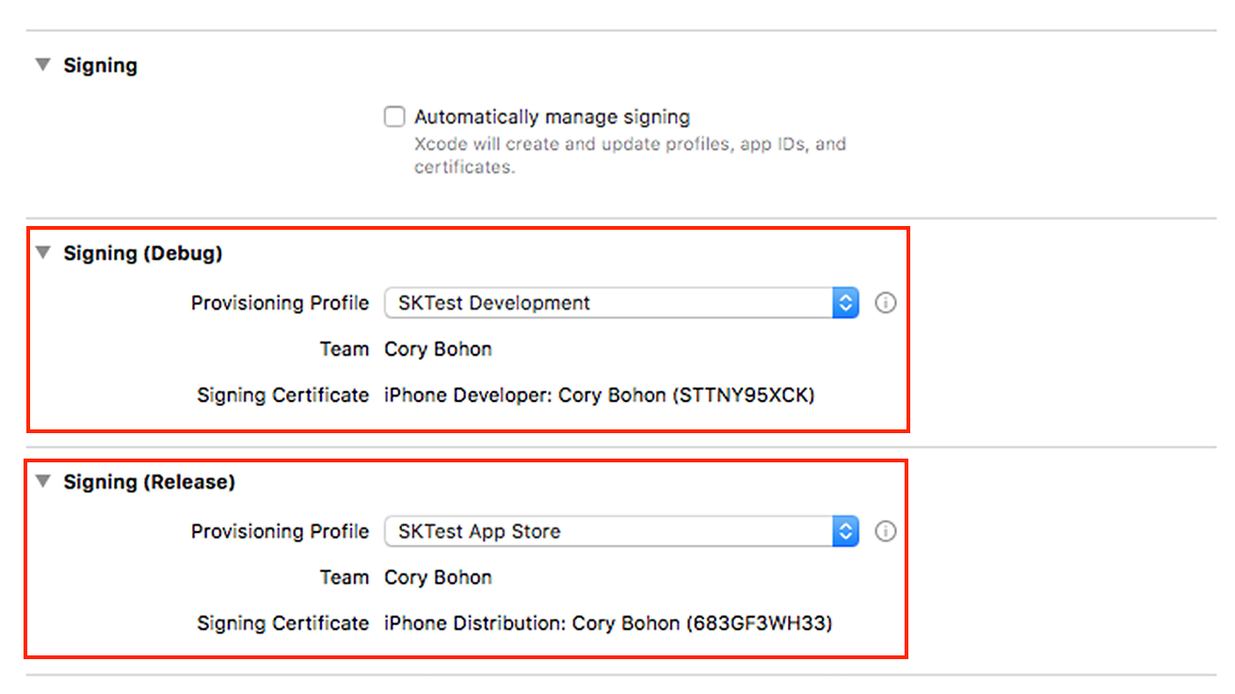Click the Provisioning Profile label under Debug

point(280,303)
